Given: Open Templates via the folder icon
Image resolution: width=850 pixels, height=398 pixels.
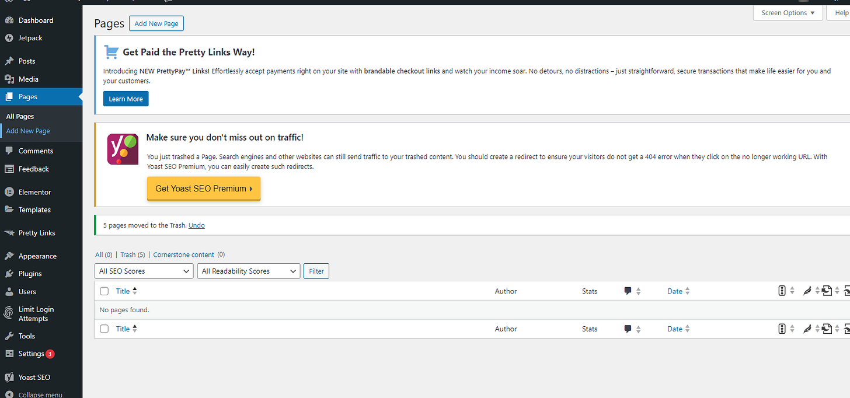Looking at the screenshot, I should pos(9,210).
